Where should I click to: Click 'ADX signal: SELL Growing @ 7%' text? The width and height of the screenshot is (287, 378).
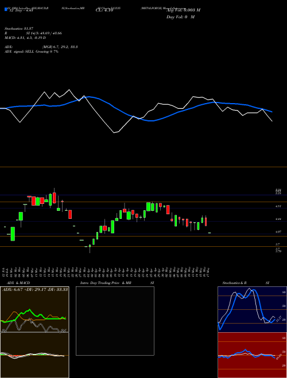pyautogui.click(x=32, y=52)
